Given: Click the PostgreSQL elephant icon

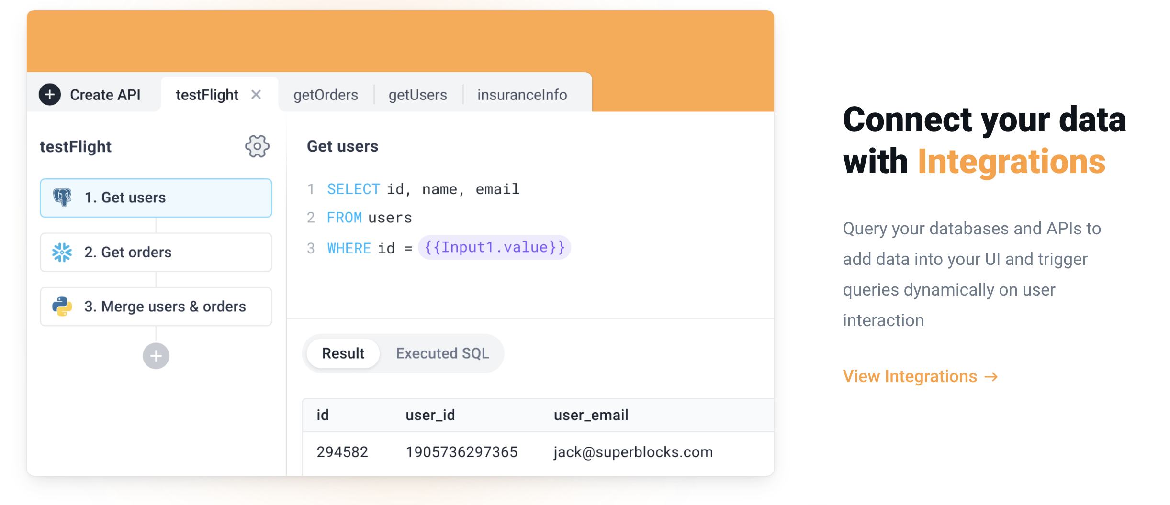Looking at the screenshot, I should pyautogui.click(x=62, y=198).
